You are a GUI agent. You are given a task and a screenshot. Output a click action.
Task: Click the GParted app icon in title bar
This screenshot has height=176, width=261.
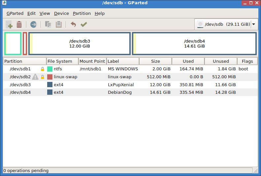(4, 3)
